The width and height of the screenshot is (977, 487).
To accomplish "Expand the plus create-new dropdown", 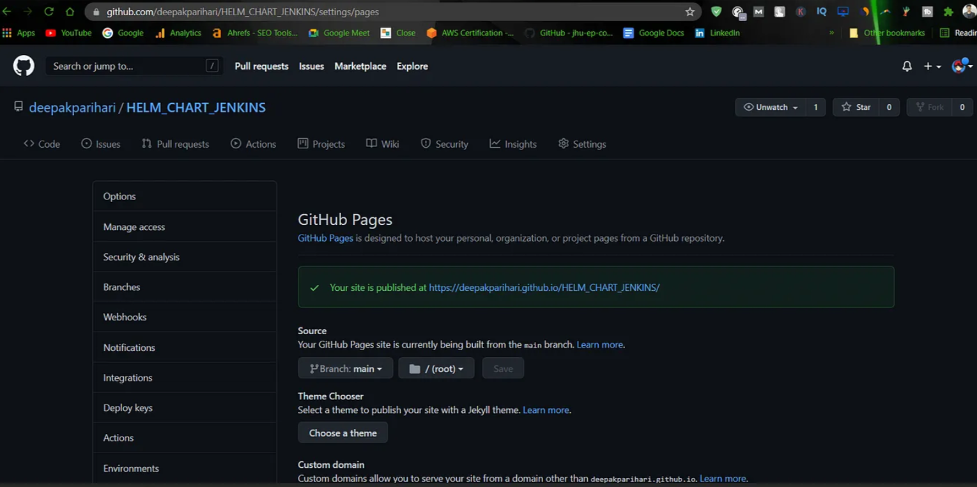I will (x=932, y=66).
